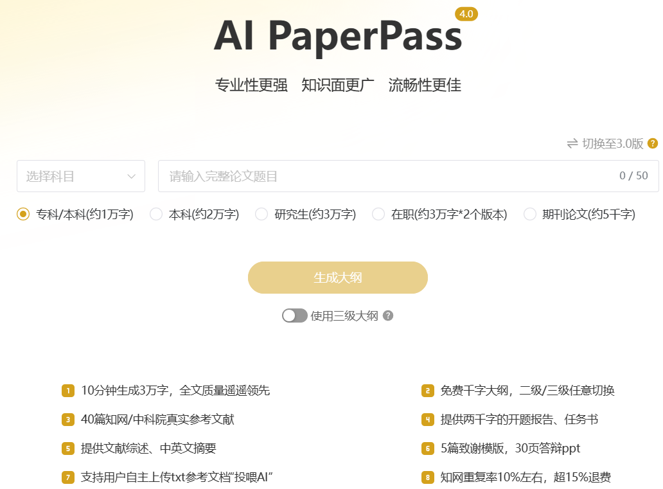The width and height of the screenshot is (663, 489).
Task: Click number 3 badge before 40篇知网
Action: 67,419
